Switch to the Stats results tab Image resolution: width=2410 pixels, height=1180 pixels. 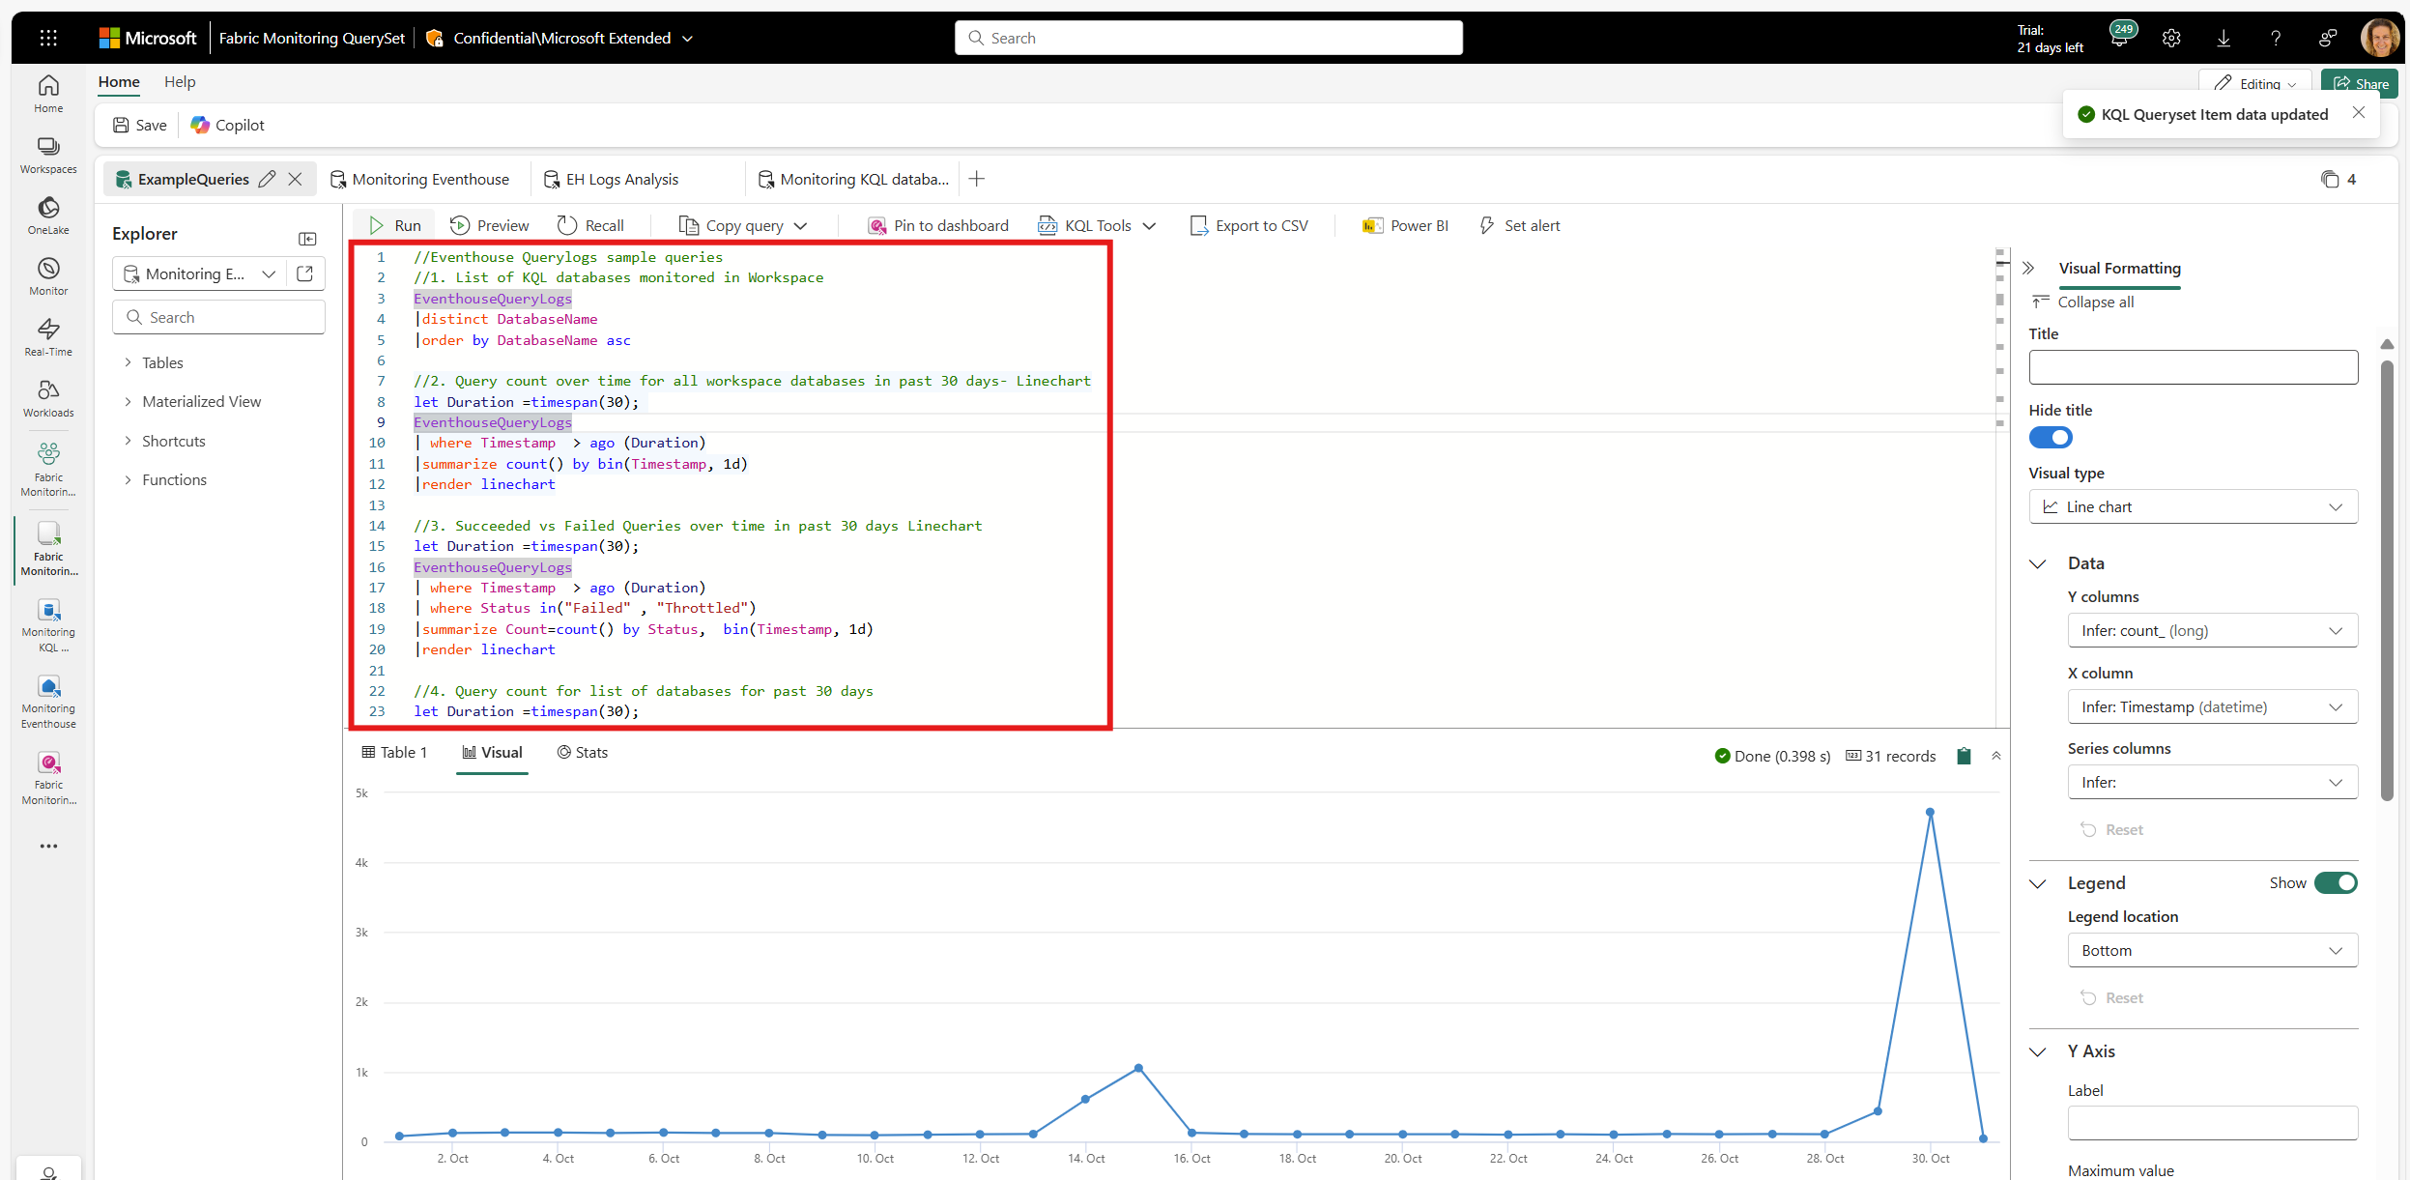[583, 752]
